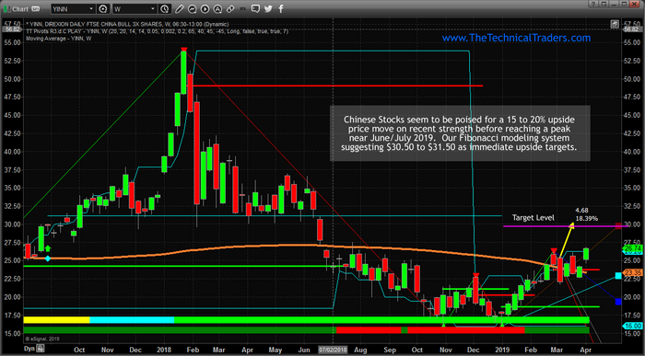
Task: Select the pencil drawing tool
Action: (x=179, y=8)
